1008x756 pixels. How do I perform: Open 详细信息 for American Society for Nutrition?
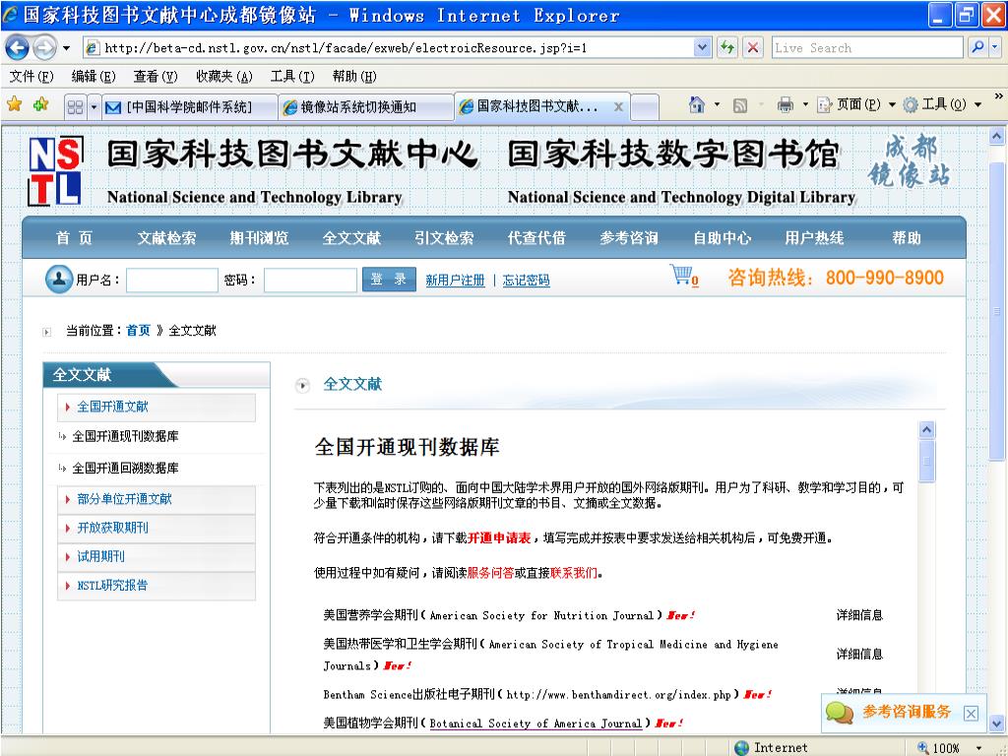point(859,615)
